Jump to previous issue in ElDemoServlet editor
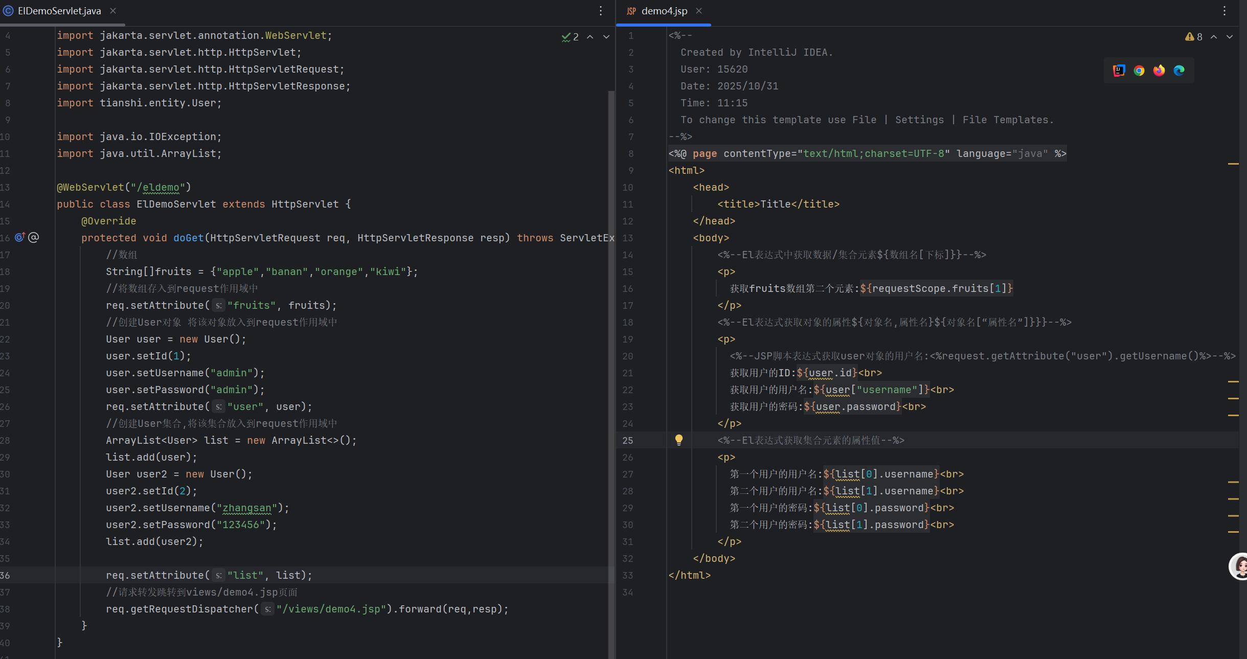Image resolution: width=1247 pixels, height=659 pixels. 590,37
